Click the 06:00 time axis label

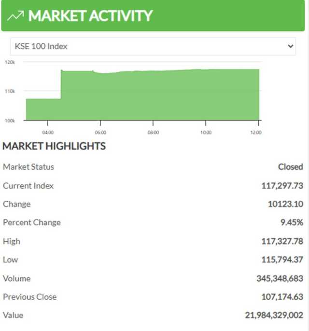coord(100,132)
